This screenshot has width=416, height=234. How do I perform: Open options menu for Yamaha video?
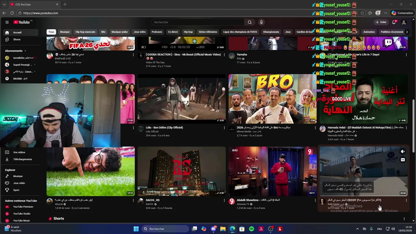pos(315,55)
